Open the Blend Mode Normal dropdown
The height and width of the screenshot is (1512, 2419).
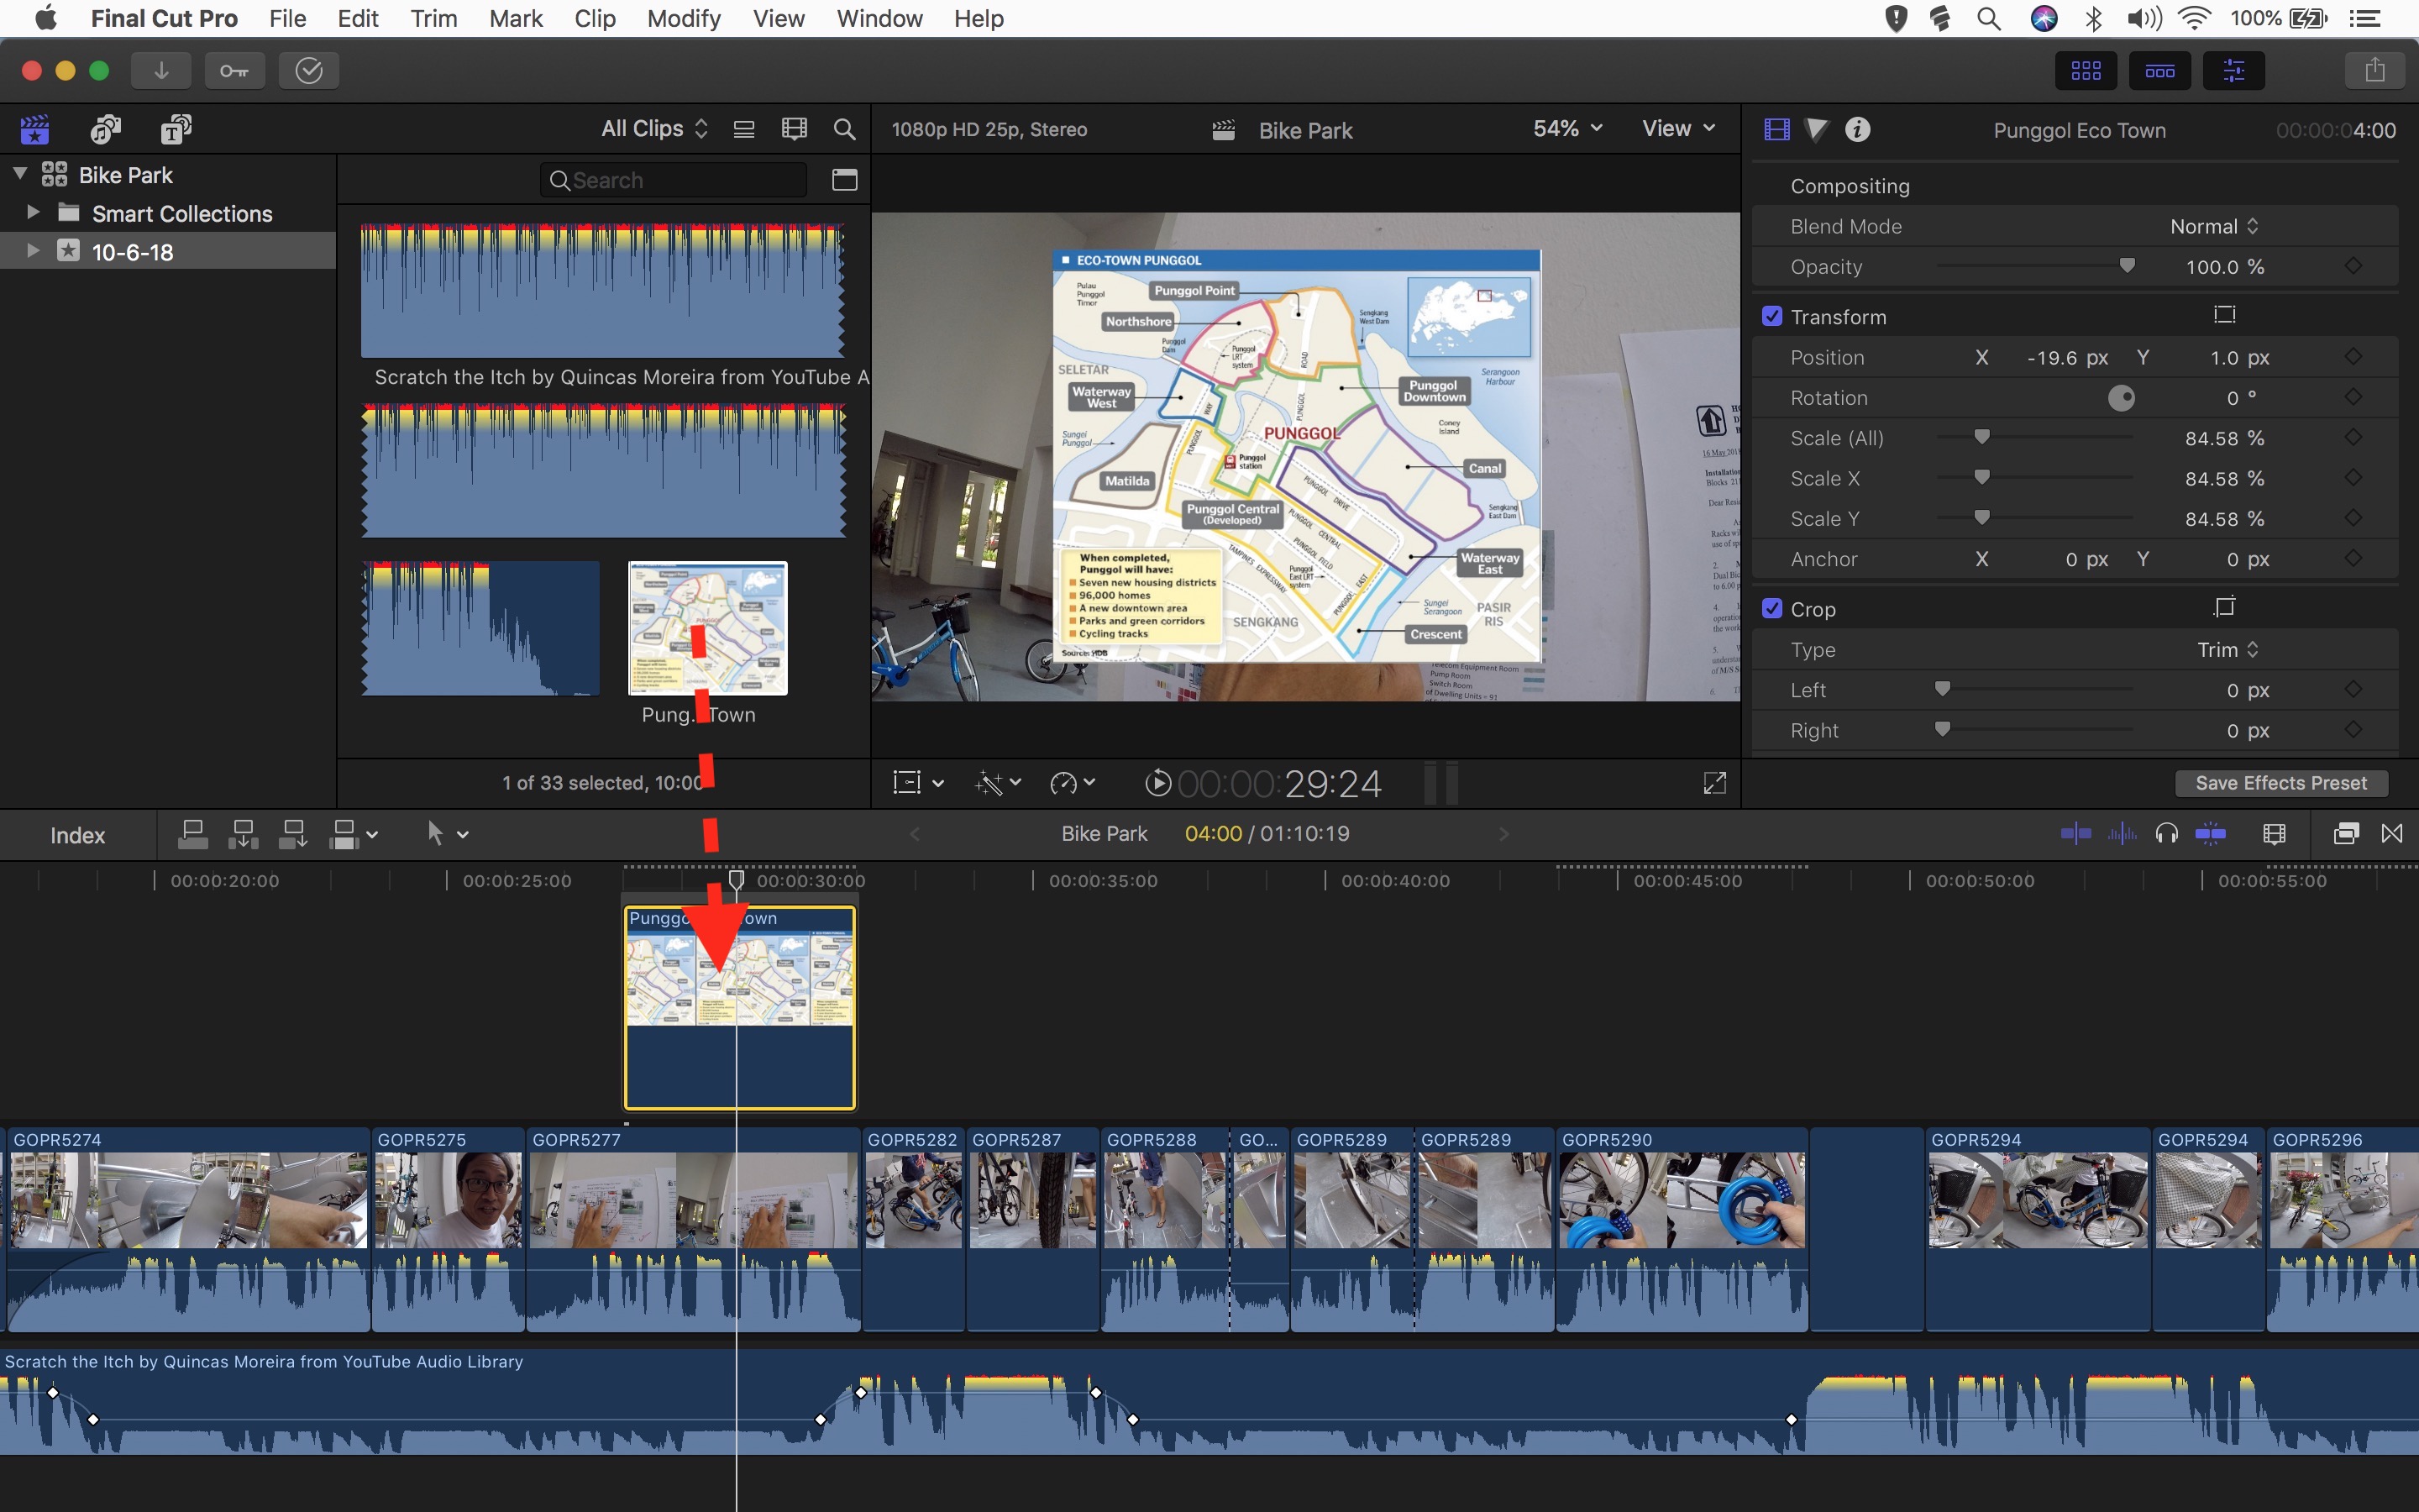[x=2213, y=226]
